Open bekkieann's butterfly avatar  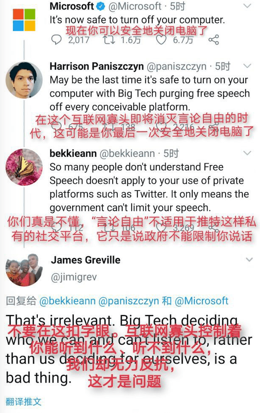24,167
